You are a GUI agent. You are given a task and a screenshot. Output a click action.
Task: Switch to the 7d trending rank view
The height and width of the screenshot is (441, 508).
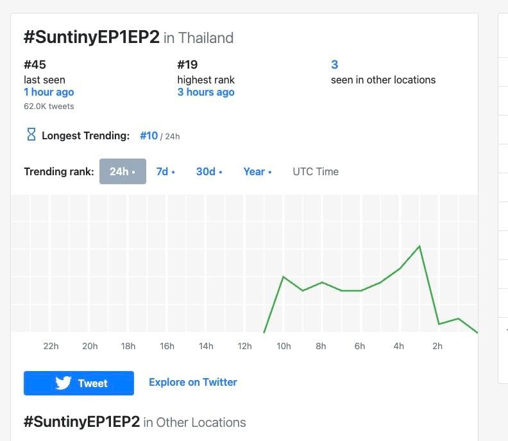(165, 171)
